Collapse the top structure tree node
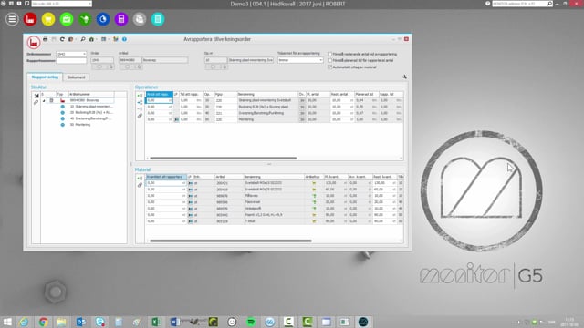The image size is (584, 328). [x=44, y=100]
